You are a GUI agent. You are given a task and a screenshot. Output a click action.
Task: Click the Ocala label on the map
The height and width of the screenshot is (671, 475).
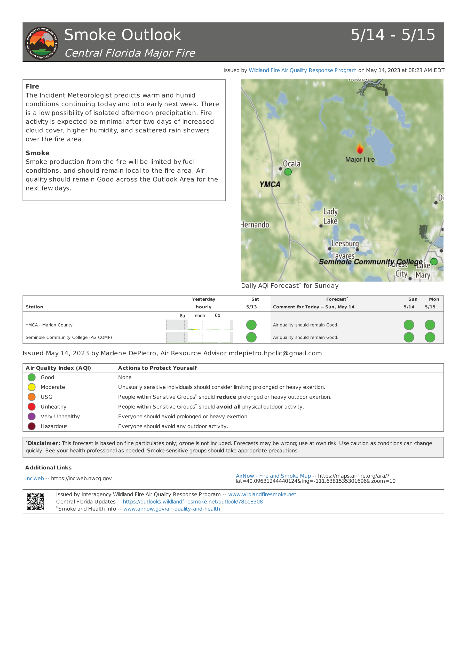click(291, 163)
